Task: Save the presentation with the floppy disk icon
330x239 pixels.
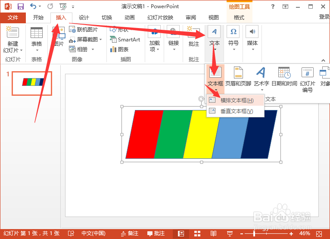Action: (x=20, y=6)
